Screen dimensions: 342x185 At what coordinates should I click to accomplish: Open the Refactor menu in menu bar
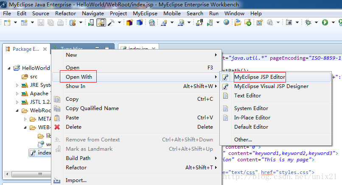65,14
